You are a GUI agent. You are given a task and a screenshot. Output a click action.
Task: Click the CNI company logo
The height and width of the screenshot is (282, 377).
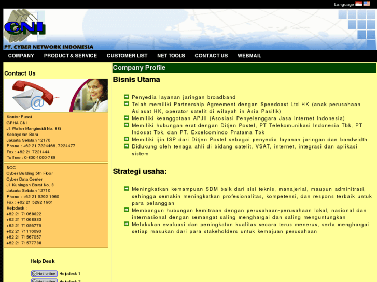(x=24, y=26)
